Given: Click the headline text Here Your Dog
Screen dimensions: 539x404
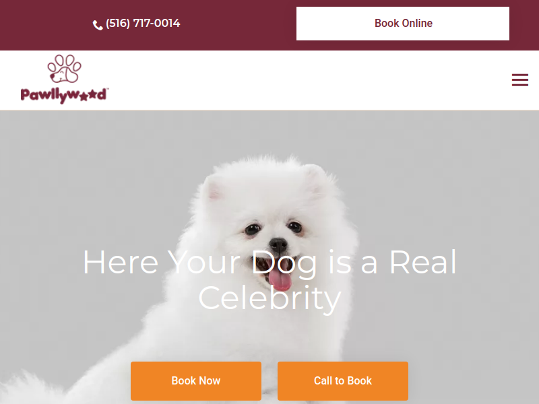Looking at the screenshot, I should (199, 263).
